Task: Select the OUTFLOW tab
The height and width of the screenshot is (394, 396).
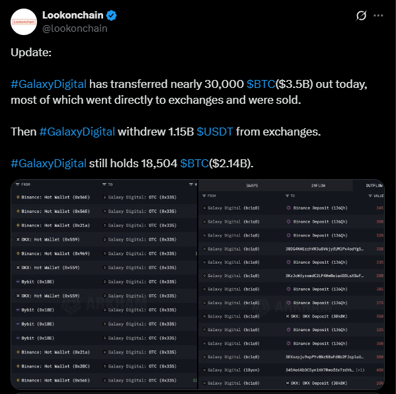Action: [374, 186]
